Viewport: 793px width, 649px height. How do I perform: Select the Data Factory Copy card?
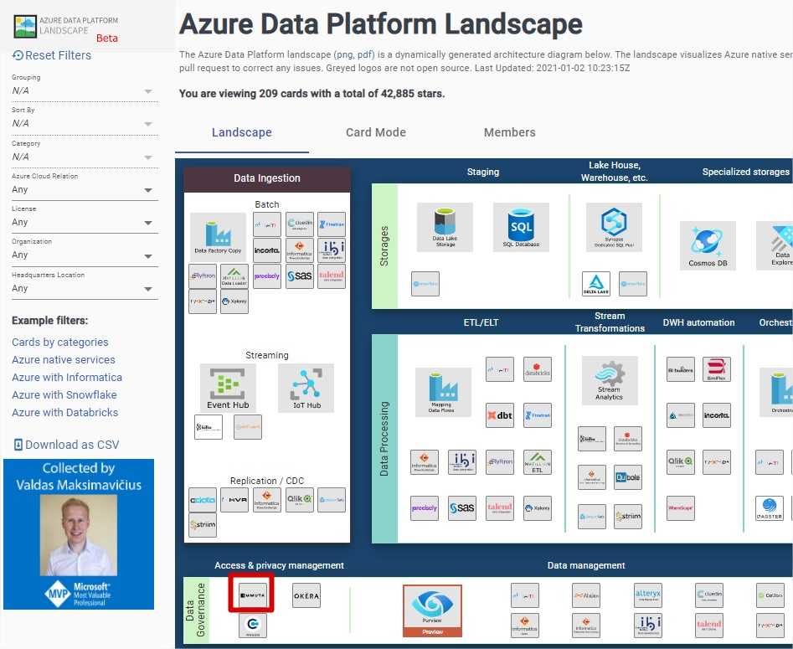(218, 234)
